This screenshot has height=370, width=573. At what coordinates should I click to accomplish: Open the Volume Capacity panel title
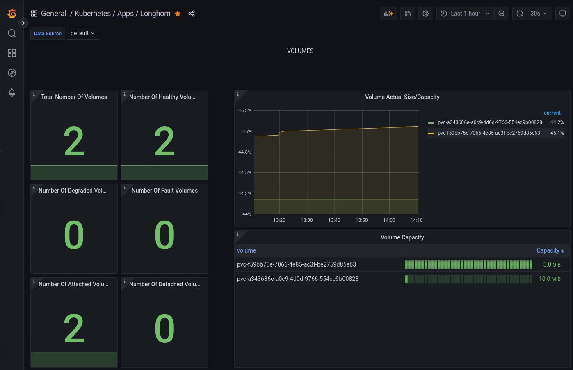(x=402, y=237)
